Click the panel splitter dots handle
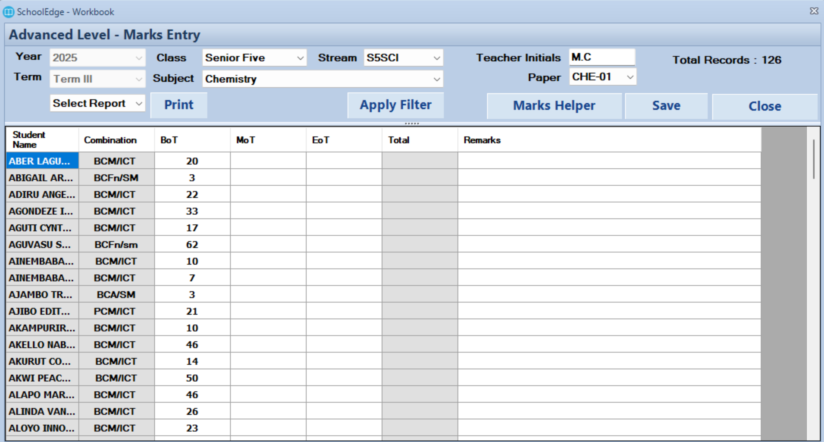The width and height of the screenshot is (824, 442). point(412,123)
